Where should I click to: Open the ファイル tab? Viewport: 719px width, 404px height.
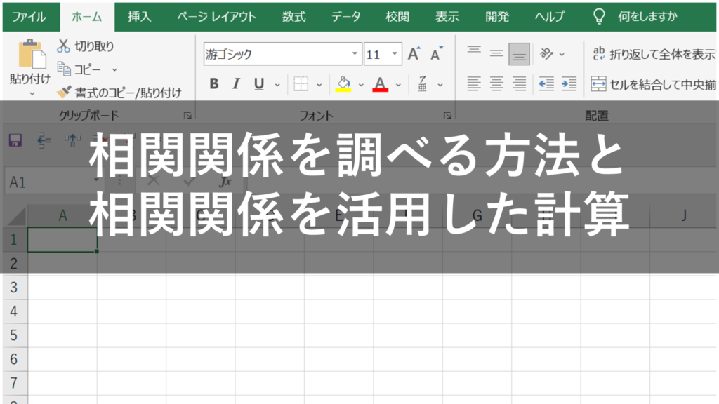(29, 17)
